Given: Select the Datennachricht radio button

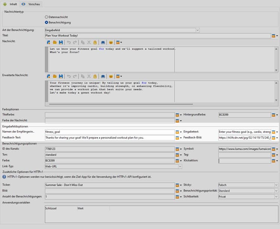Looking at the screenshot, I should pos(47,17).
